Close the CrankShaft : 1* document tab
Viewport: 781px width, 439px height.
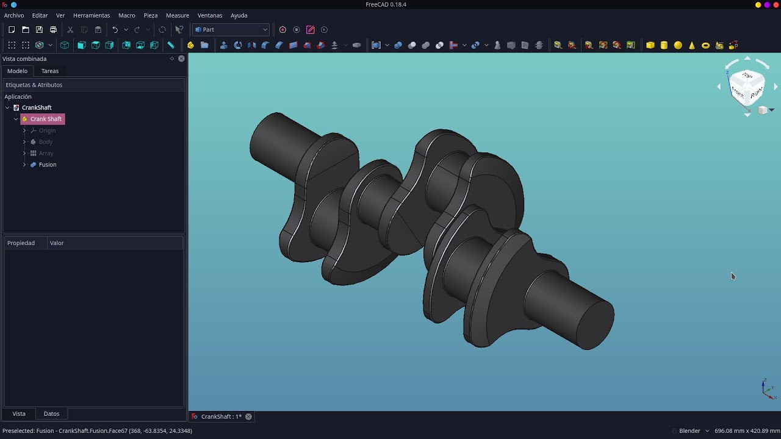(248, 416)
